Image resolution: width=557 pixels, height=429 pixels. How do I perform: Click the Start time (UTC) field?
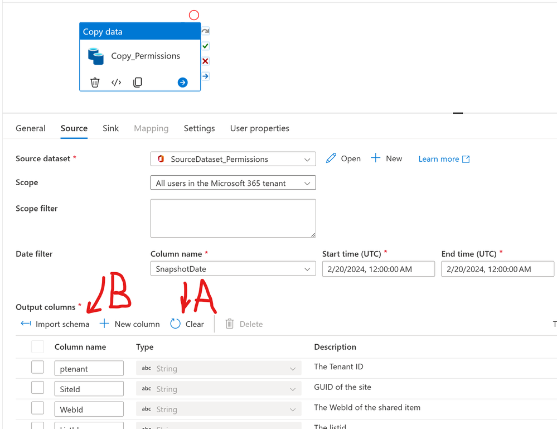[x=379, y=269]
